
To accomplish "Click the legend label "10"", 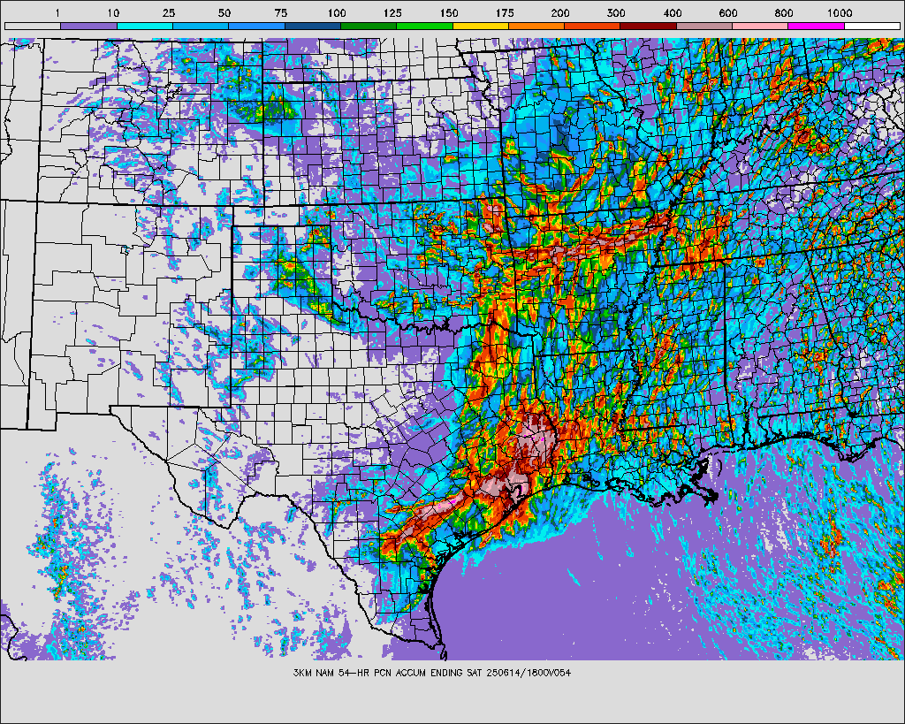I will [x=113, y=12].
